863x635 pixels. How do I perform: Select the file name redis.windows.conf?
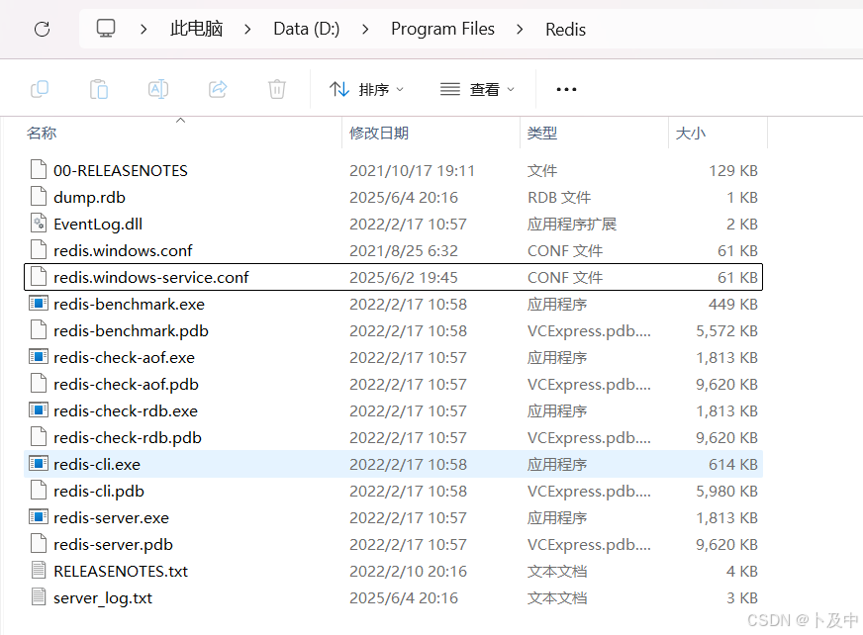123,251
